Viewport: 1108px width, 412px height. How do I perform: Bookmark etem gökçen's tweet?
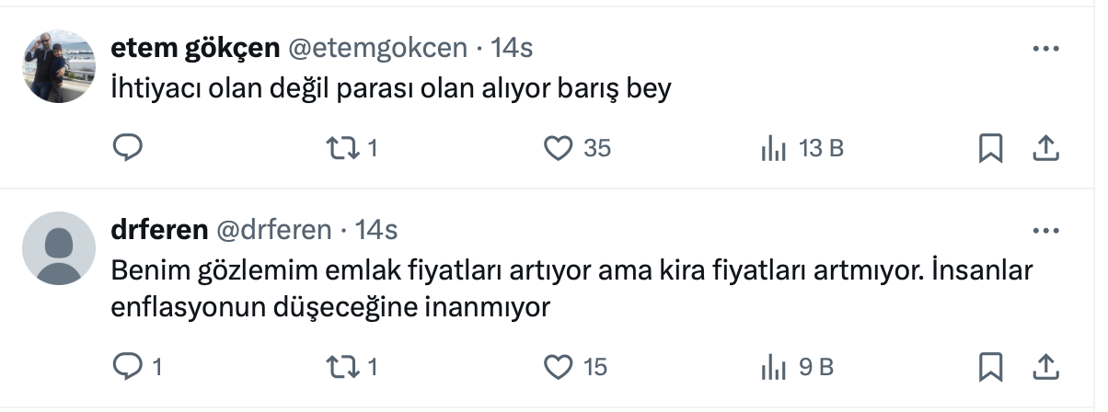click(x=990, y=148)
